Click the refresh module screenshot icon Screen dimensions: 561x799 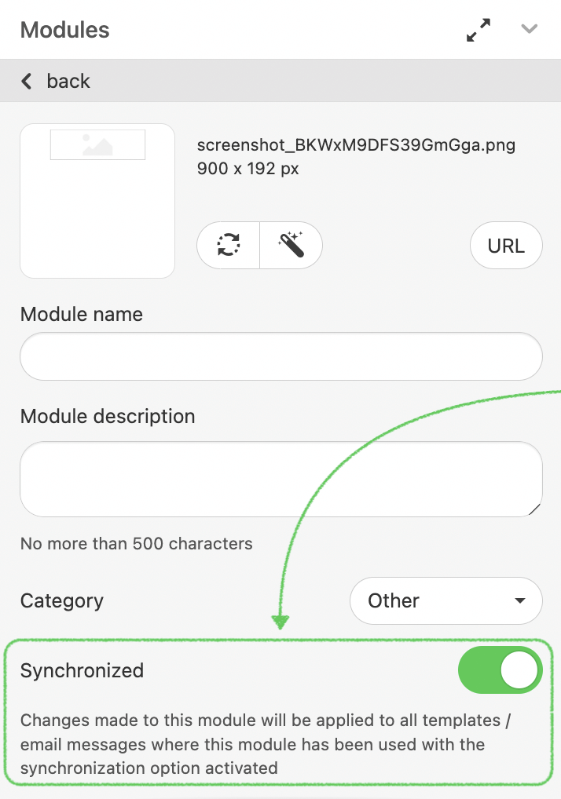click(x=229, y=245)
